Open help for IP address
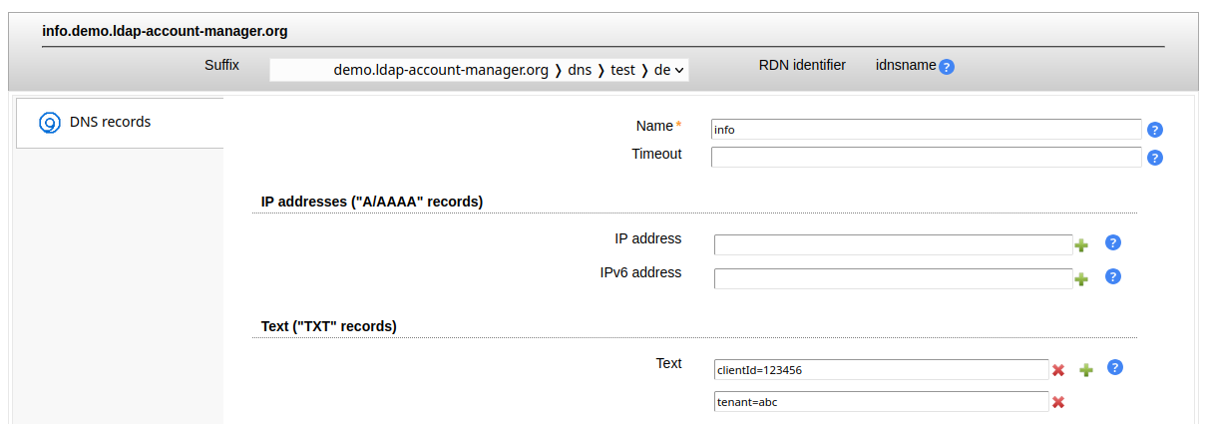The width and height of the screenshot is (1207, 424). click(x=1114, y=242)
